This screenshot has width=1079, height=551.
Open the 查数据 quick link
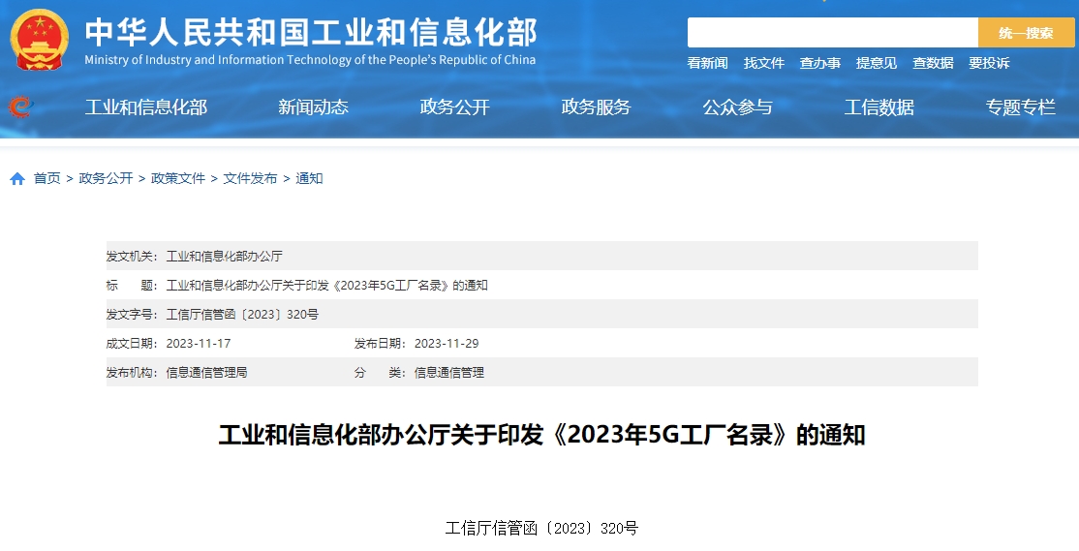pyautogui.click(x=933, y=63)
